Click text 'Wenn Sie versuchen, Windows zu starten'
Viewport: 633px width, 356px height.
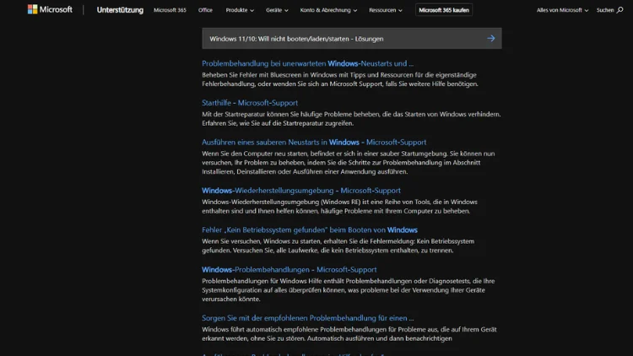(262, 241)
